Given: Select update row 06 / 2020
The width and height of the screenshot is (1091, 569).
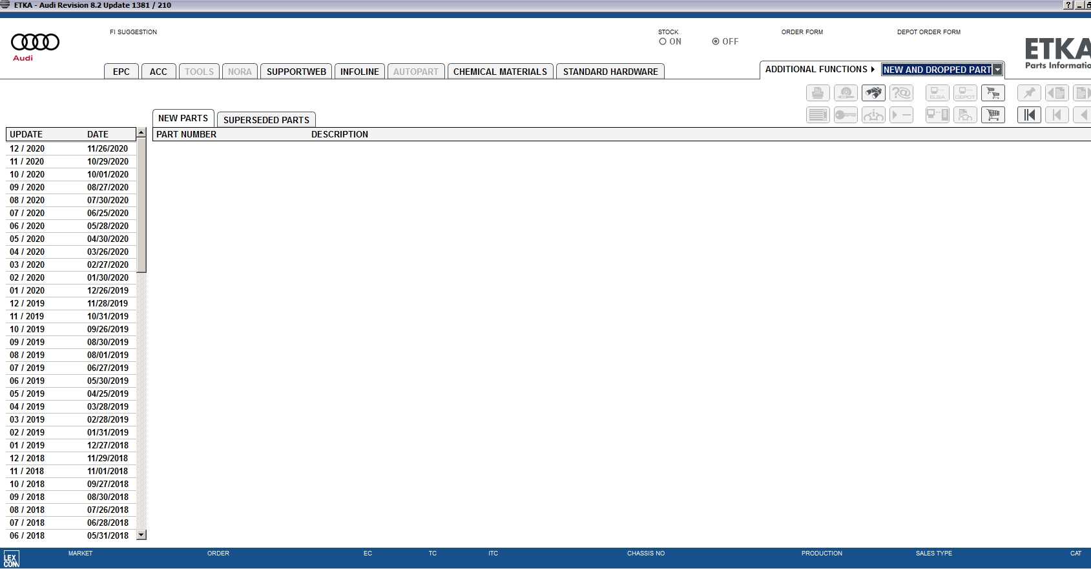Looking at the screenshot, I should point(71,226).
